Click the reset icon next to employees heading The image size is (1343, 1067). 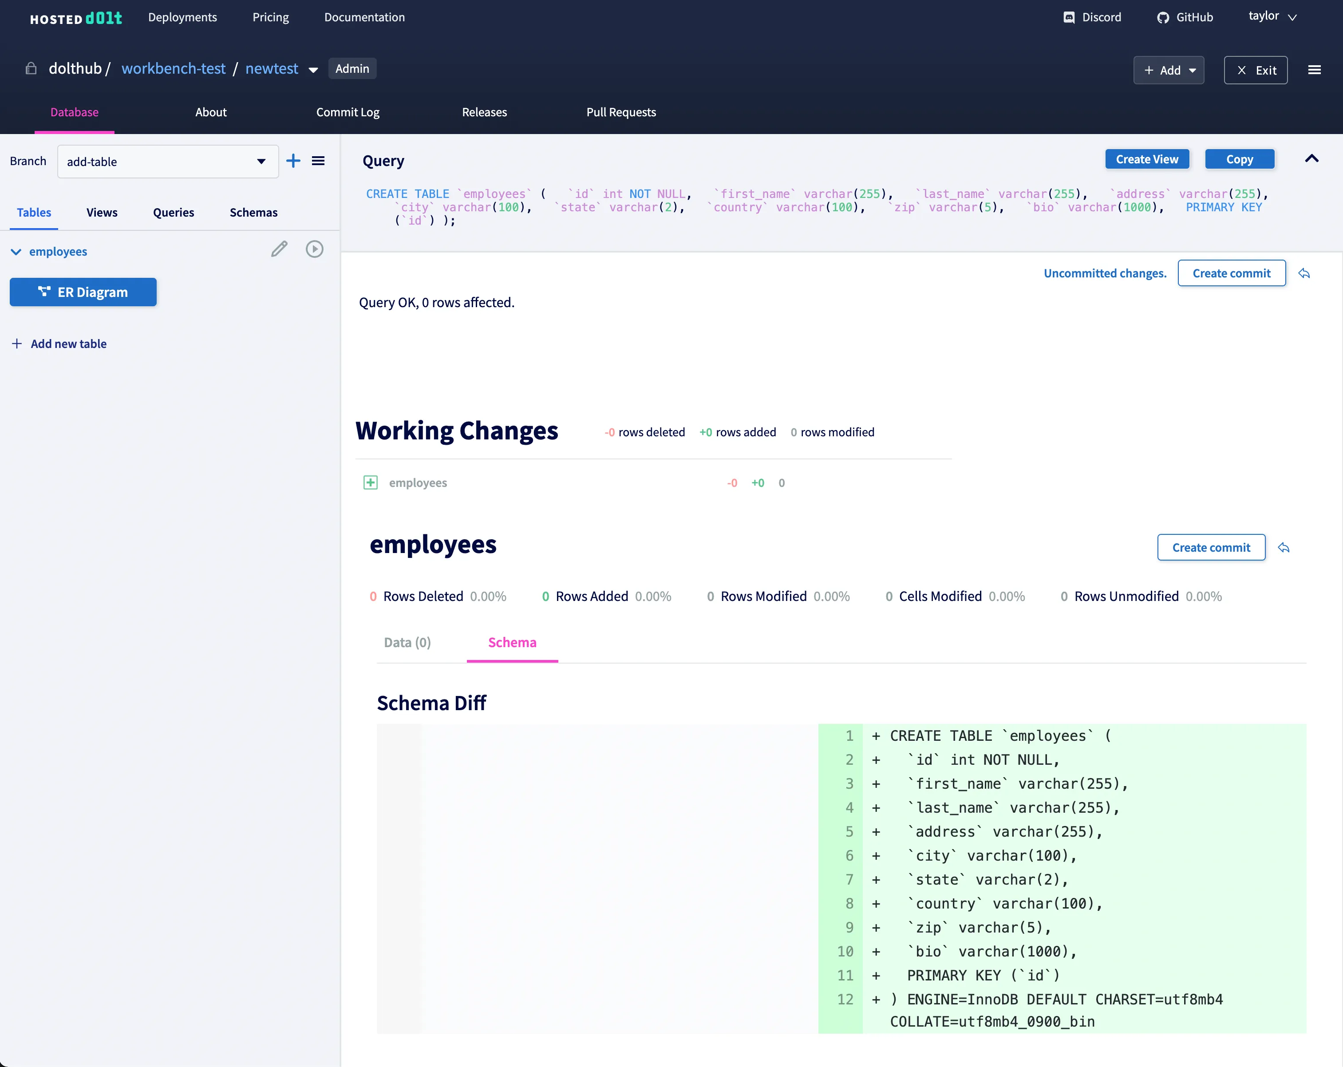click(1283, 548)
